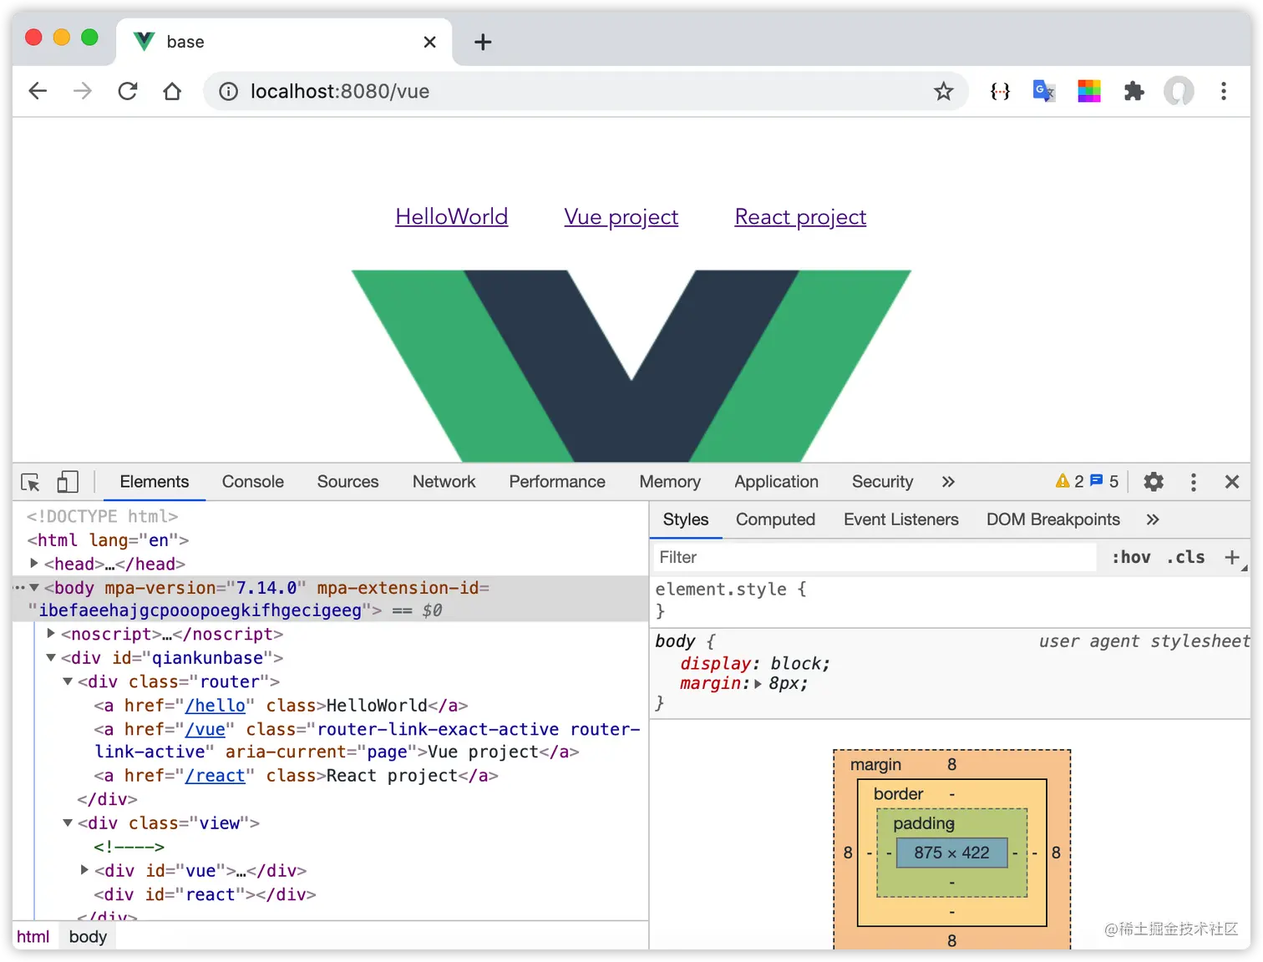Image resolution: width=1263 pixels, height=962 pixels.
Task: Follow the /vue href in DOM tree
Action: pyautogui.click(x=205, y=729)
